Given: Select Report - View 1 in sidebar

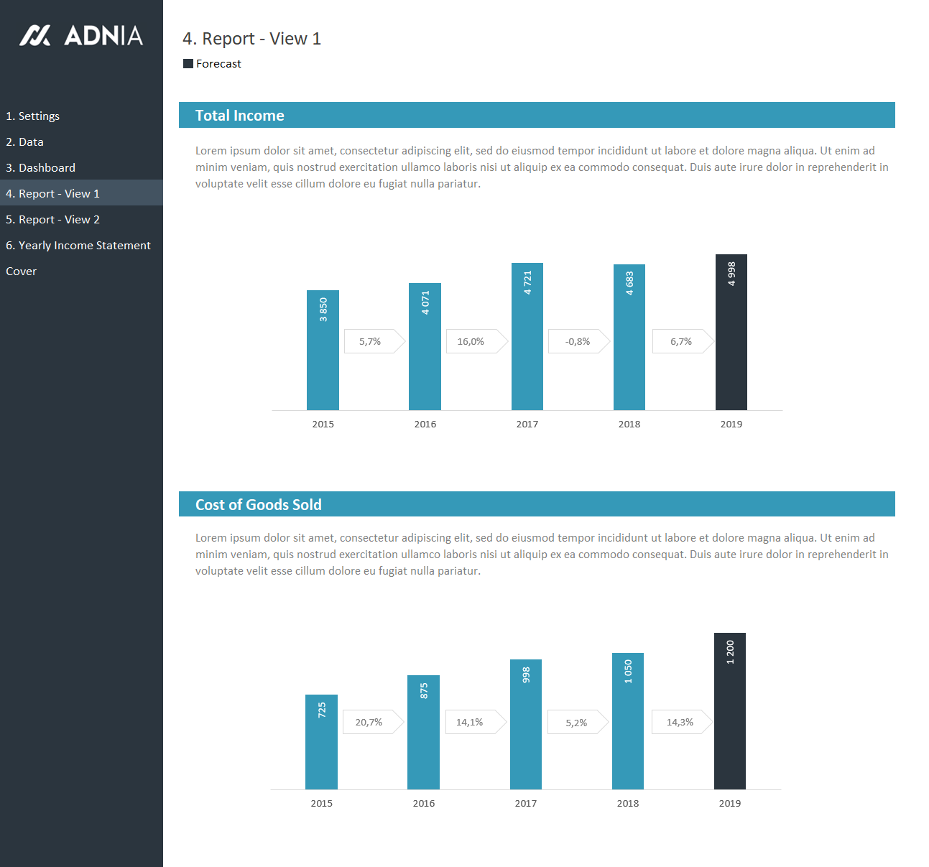Looking at the screenshot, I should point(53,194).
